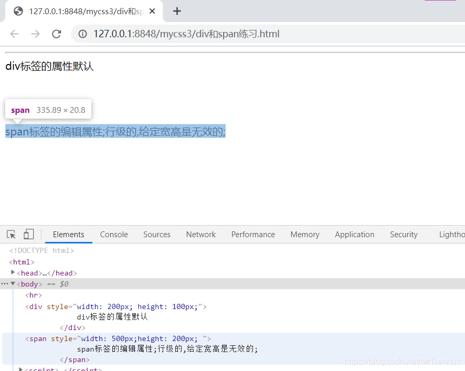The image size is (465, 371).
Task: Click the three dots beside body node
Action: tap(5, 284)
